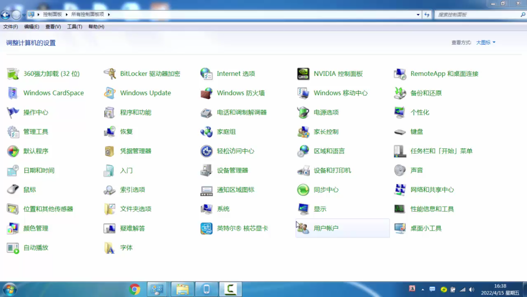The image size is (527, 297).
Task: Click the 任务栏和「开始」菜单 link
Action: click(x=441, y=151)
